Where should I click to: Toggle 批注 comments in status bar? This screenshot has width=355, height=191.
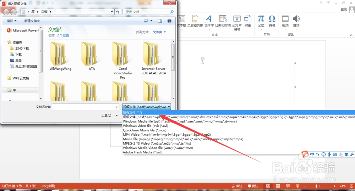(x=253, y=186)
